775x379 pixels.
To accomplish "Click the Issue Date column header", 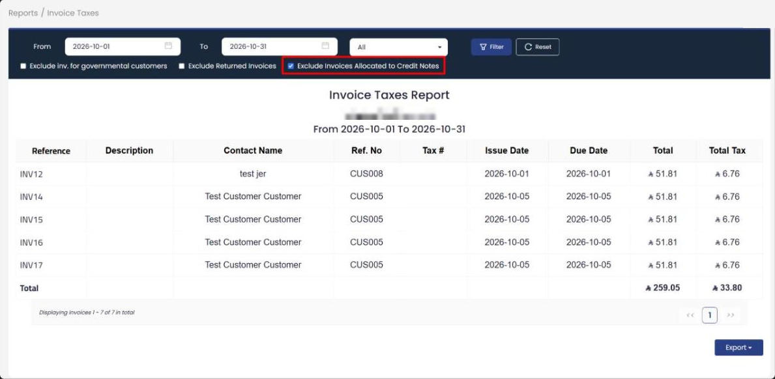I will [x=506, y=150].
